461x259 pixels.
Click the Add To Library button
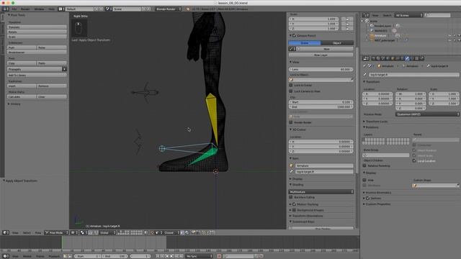(37, 75)
